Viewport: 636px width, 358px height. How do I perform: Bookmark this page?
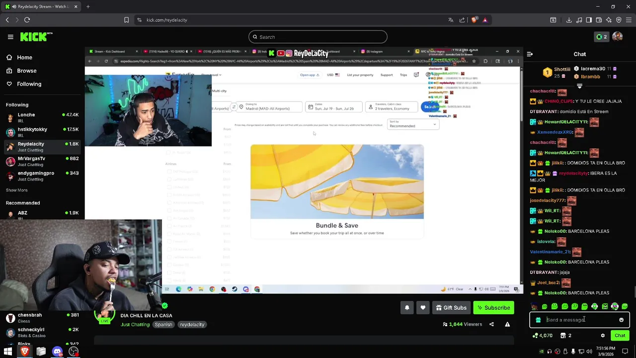126,20
